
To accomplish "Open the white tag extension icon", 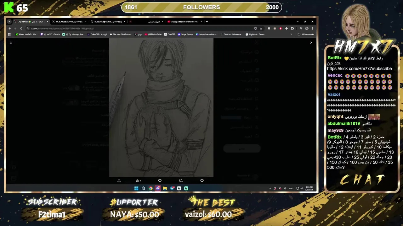I will point(286,28).
